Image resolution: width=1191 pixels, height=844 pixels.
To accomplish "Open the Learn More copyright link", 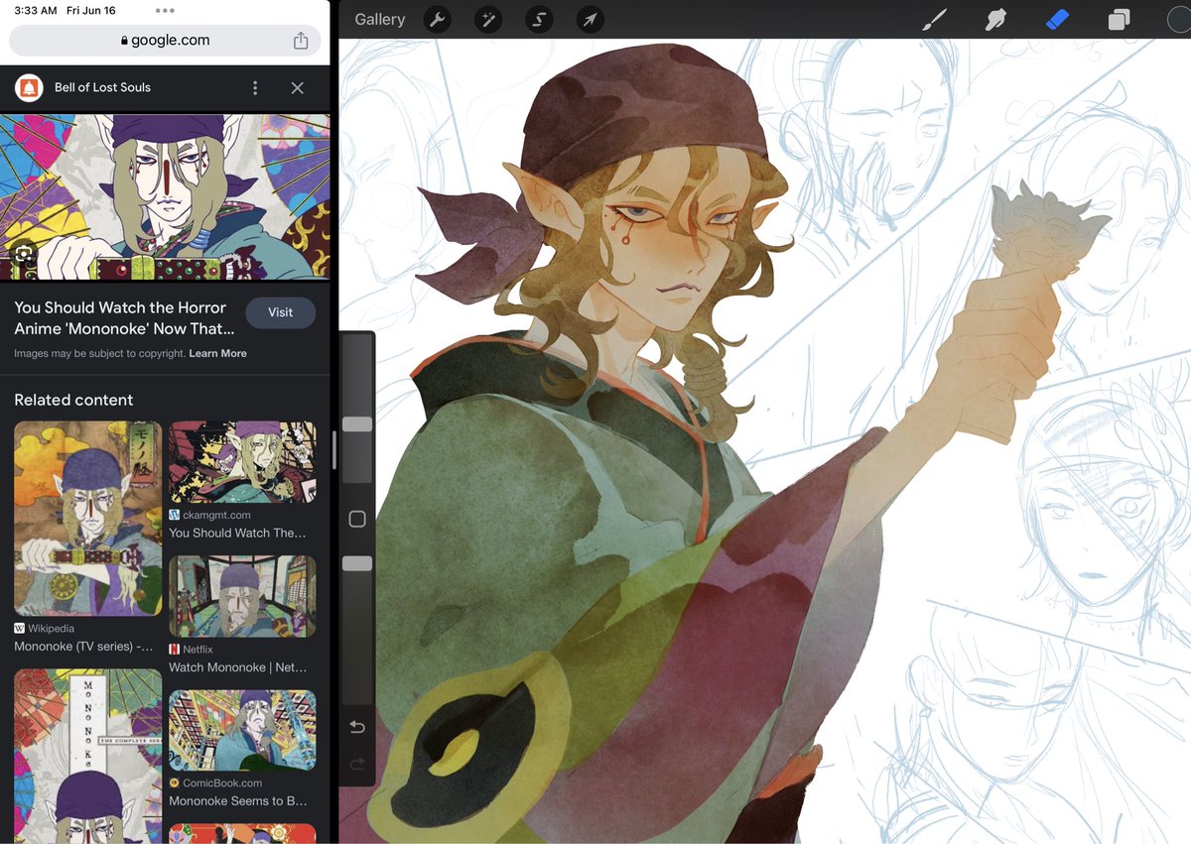I will [217, 353].
